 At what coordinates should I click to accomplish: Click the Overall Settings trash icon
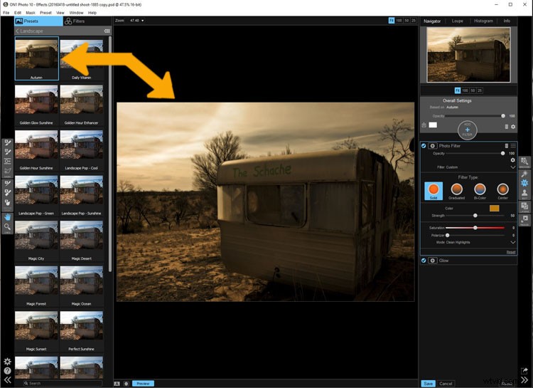coord(506,127)
